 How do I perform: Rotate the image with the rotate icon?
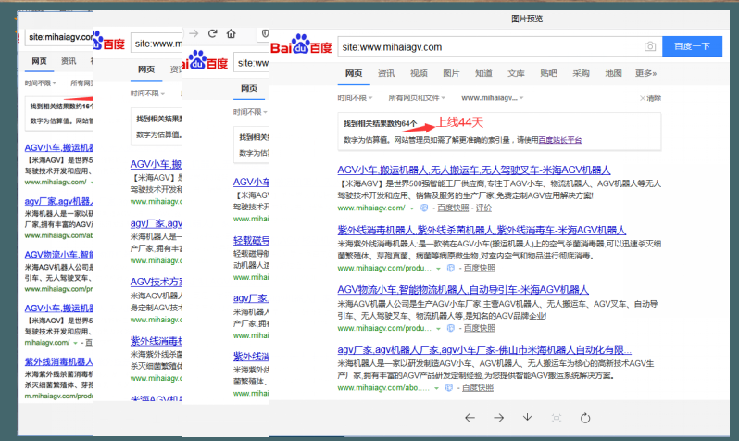pos(584,418)
